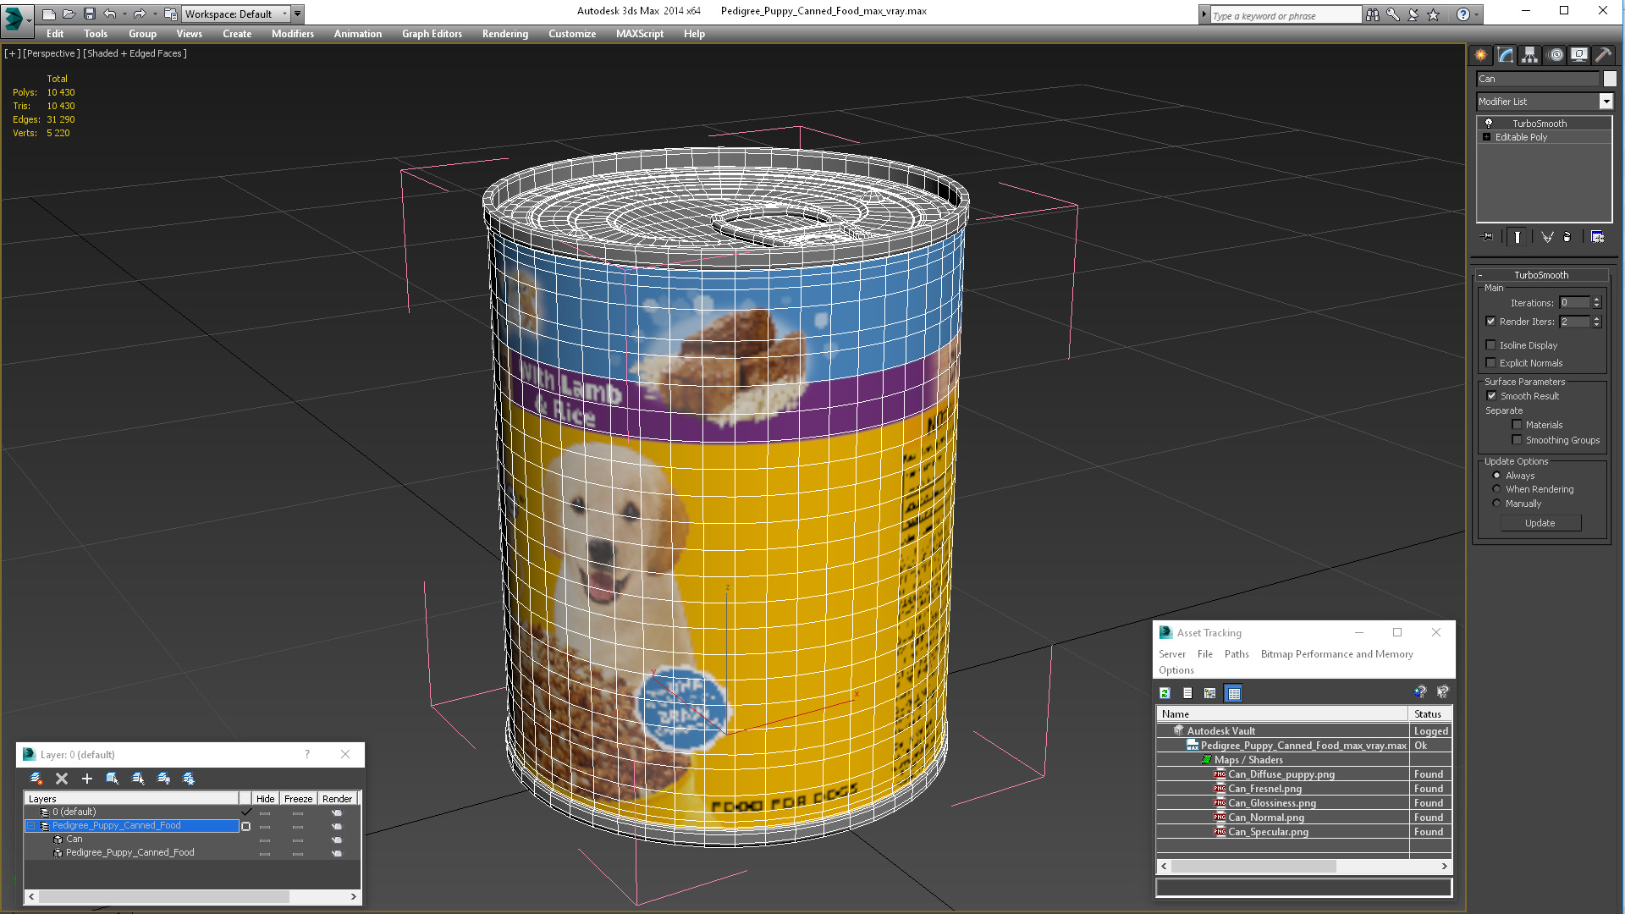
Task: Enable Explicit Normals checkbox
Action: tap(1491, 363)
